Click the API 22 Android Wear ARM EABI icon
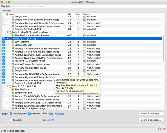Image resolution: width=167 pixels, height=133 pixels. [13, 55]
